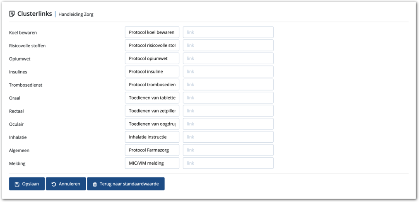
Task: Focus the Toedienen van tabletten field
Action: click(x=152, y=98)
